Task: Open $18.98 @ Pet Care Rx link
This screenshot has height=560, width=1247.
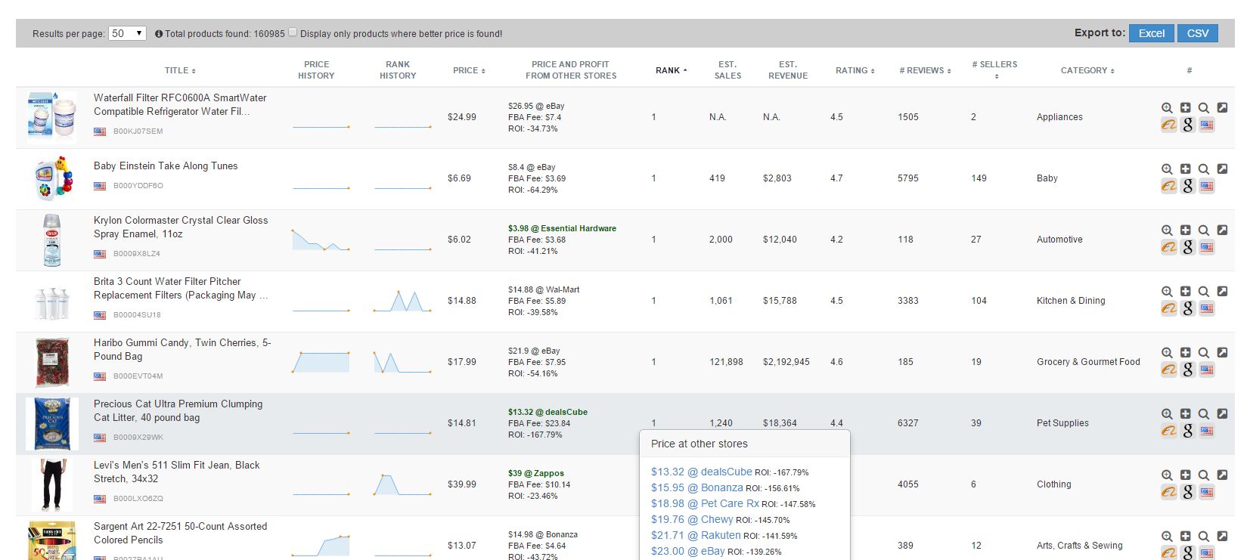Action: (705, 503)
